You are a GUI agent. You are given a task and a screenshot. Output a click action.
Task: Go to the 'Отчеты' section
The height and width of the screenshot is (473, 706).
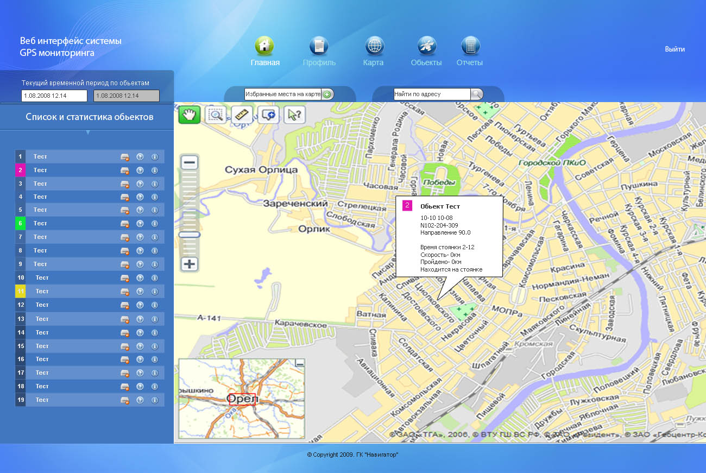(x=470, y=52)
